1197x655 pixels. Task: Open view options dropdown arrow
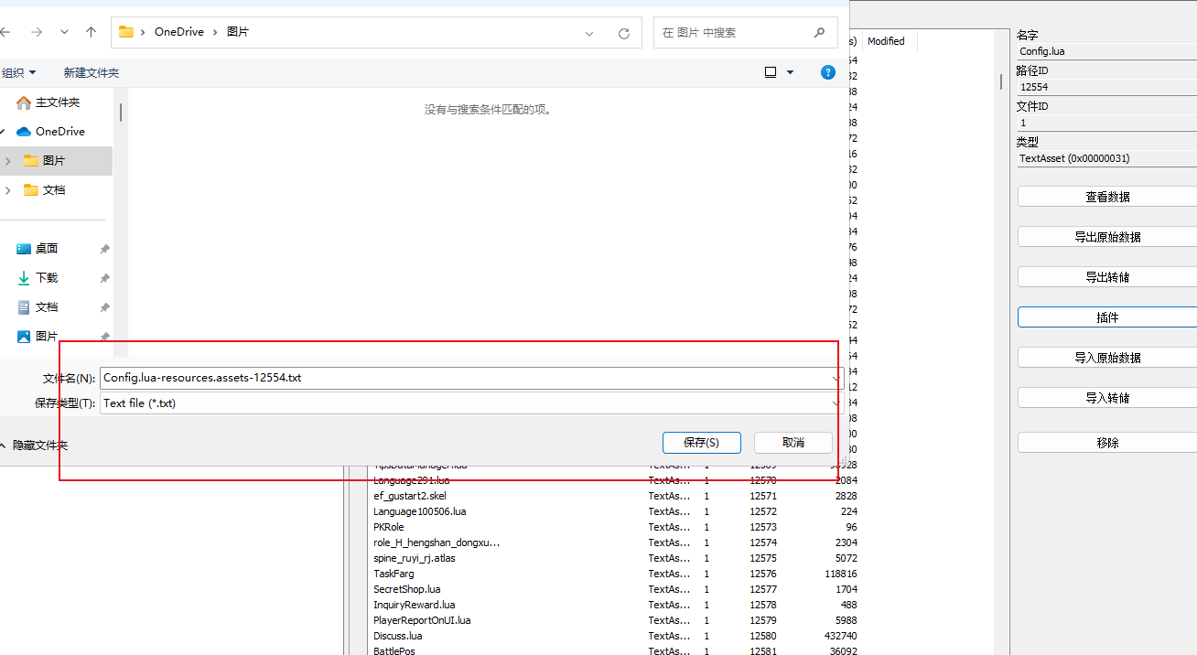[791, 72]
